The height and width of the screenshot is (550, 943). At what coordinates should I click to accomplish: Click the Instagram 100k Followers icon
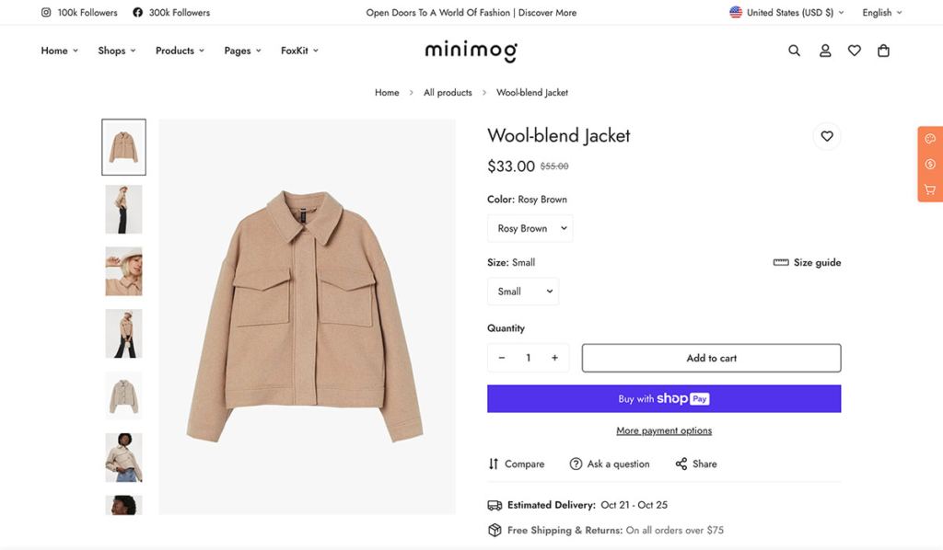point(46,13)
